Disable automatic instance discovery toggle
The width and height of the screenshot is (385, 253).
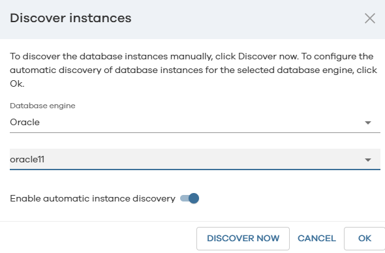click(x=189, y=198)
